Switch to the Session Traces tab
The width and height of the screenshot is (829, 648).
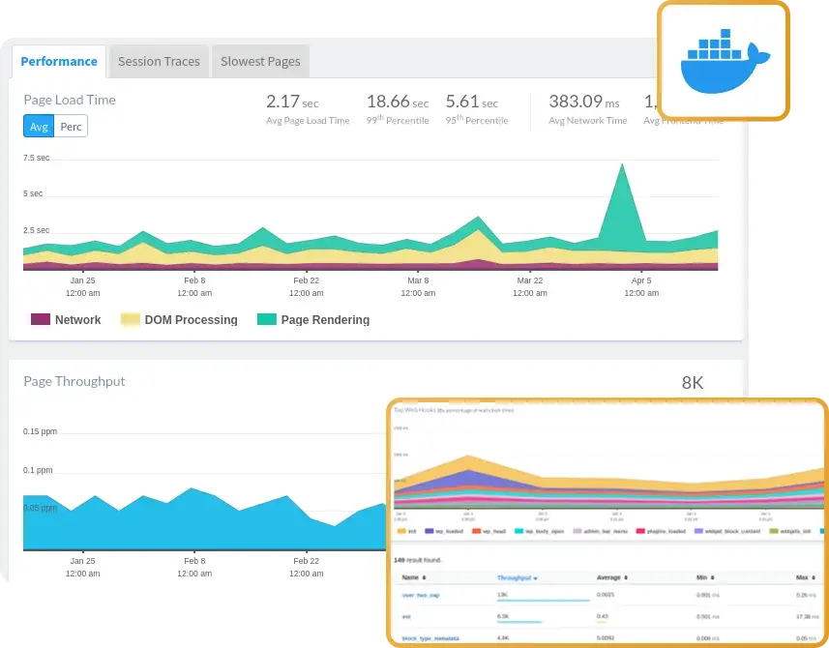tap(159, 62)
